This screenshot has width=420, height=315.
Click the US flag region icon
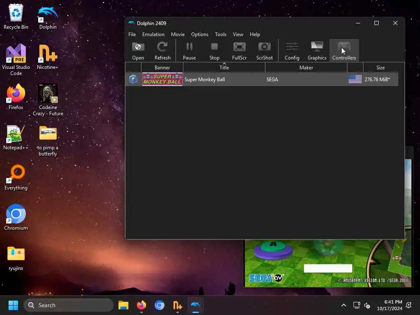click(x=355, y=79)
